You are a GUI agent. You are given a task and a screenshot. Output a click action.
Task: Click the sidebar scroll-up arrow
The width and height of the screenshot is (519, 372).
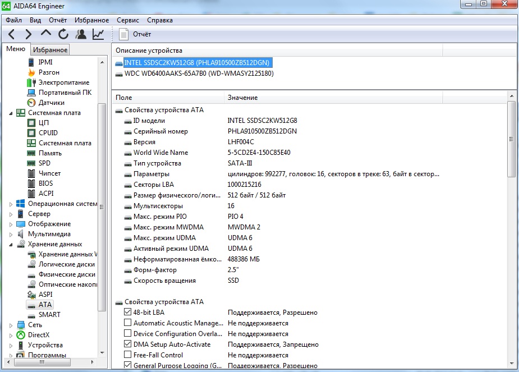click(102, 62)
